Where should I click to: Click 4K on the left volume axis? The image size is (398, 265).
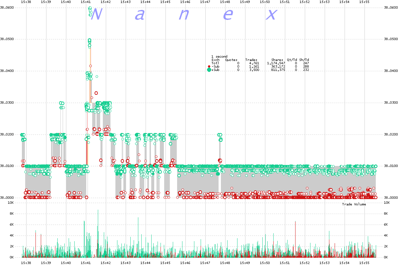tap(12, 236)
